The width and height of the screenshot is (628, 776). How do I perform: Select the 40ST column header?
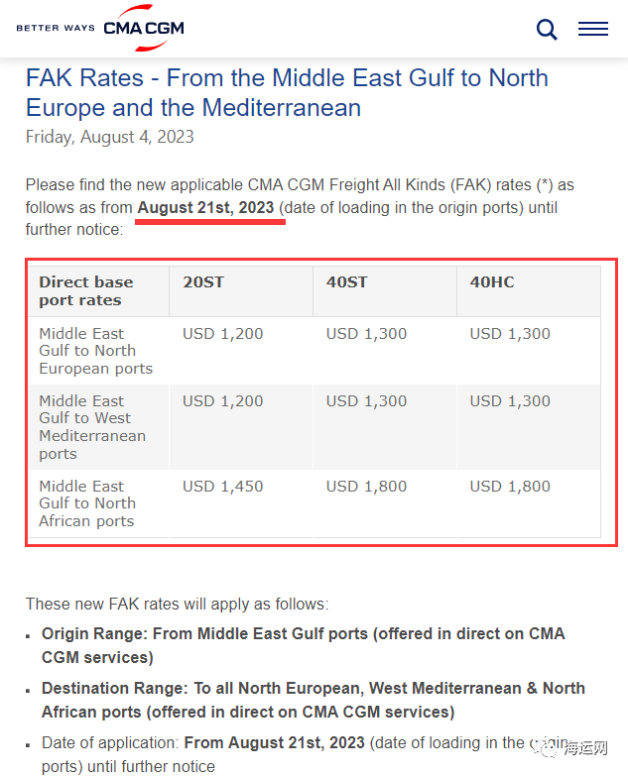coord(347,282)
